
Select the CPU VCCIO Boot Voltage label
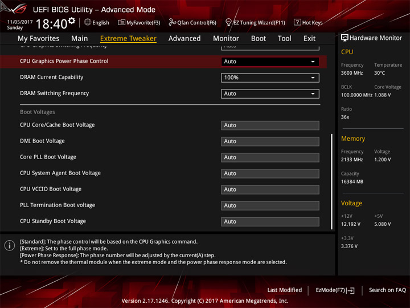coord(51,189)
